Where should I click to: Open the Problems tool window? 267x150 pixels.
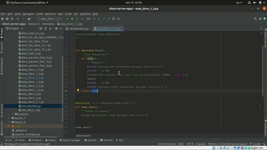(35, 140)
